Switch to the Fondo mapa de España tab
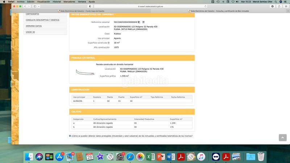The width and height of the screenshot is (290, 163). 81,11
